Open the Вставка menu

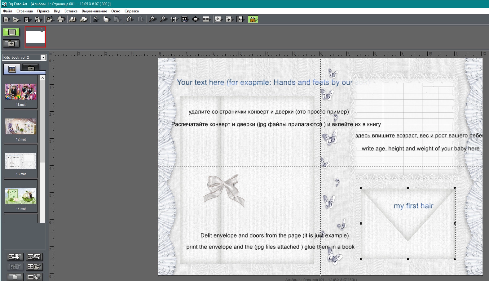(71, 11)
